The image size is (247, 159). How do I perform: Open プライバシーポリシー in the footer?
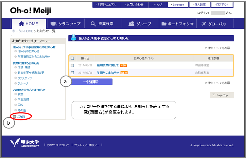click(x=87, y=145)
